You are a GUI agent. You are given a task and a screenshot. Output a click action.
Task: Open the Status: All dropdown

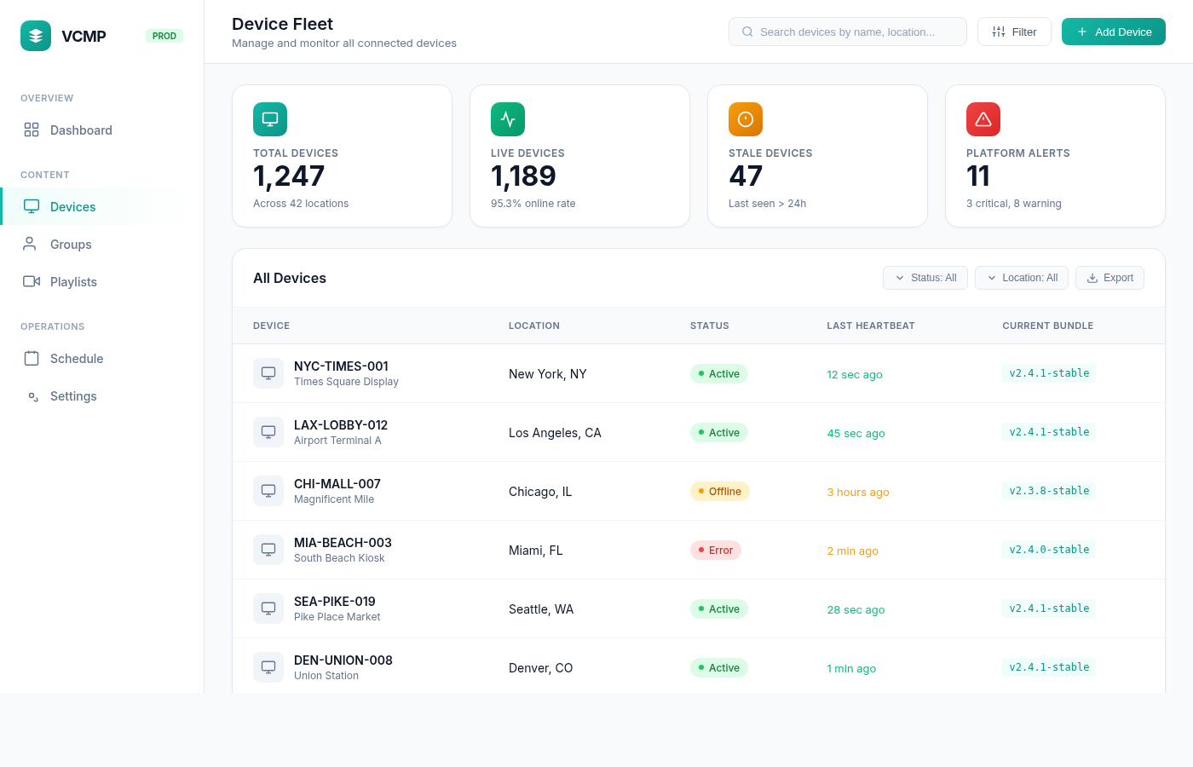[x=925, y=278]
